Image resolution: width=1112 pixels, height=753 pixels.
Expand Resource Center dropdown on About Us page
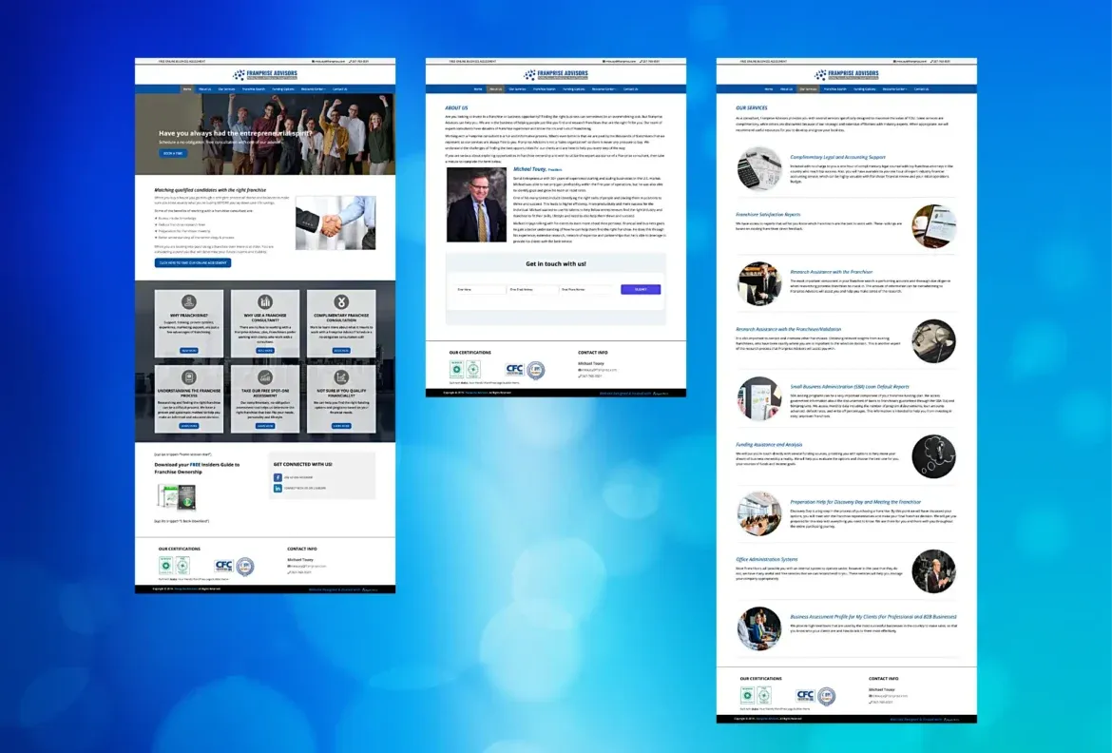point(604,88)
